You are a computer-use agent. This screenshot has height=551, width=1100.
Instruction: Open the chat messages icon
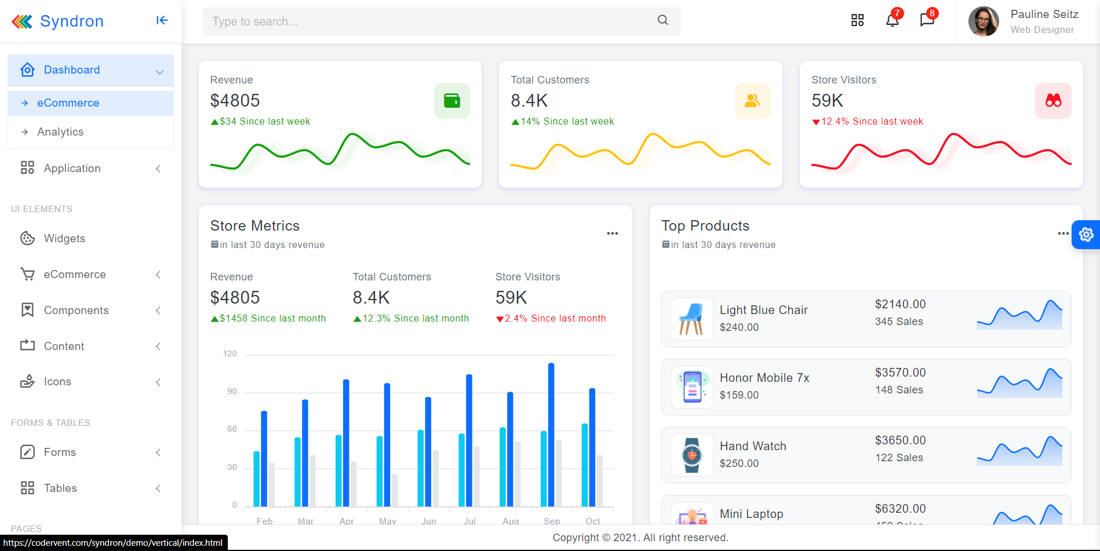pyautogui.click(x=927, y=21)
